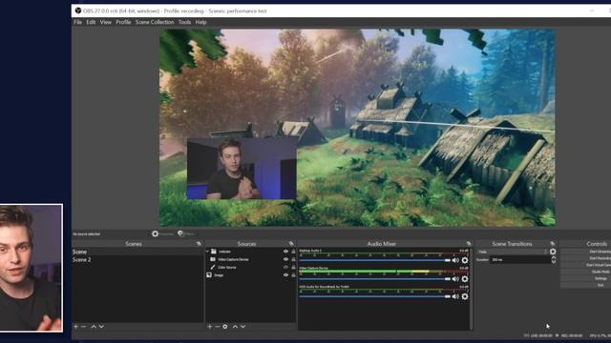
Task: Undock the Scenes panel
Action: tap(199, 244)
